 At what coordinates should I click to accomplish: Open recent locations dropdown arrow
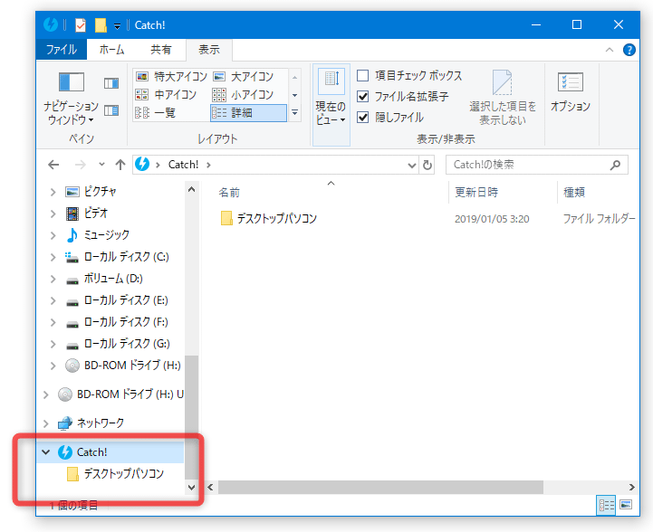[x=101, y=165]
